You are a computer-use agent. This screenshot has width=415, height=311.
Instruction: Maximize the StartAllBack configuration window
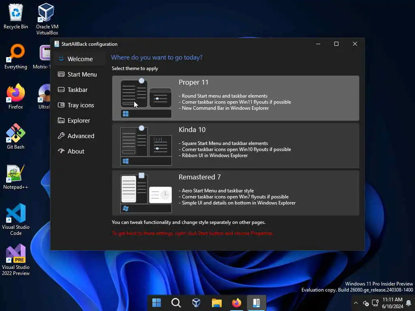coord(336,44)
